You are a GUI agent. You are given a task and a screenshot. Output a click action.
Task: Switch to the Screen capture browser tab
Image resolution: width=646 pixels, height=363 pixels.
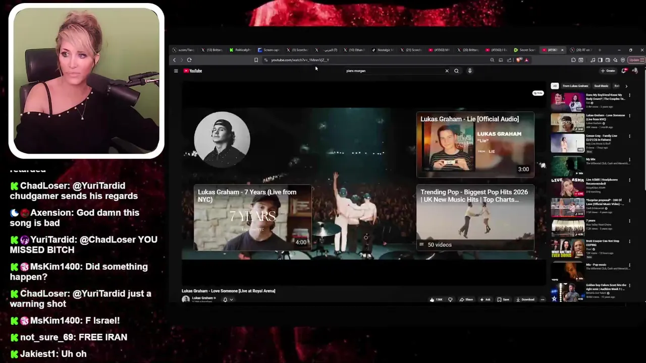click(268, 50)
